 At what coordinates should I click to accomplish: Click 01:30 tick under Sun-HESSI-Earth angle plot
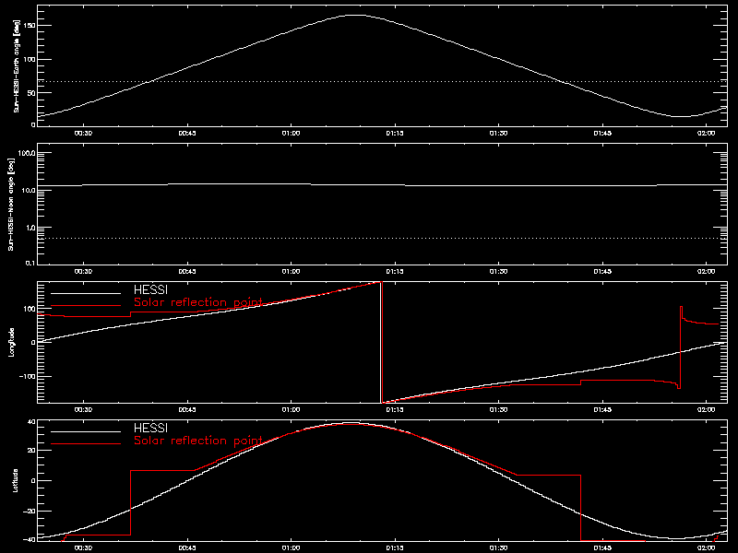point(498,133)
